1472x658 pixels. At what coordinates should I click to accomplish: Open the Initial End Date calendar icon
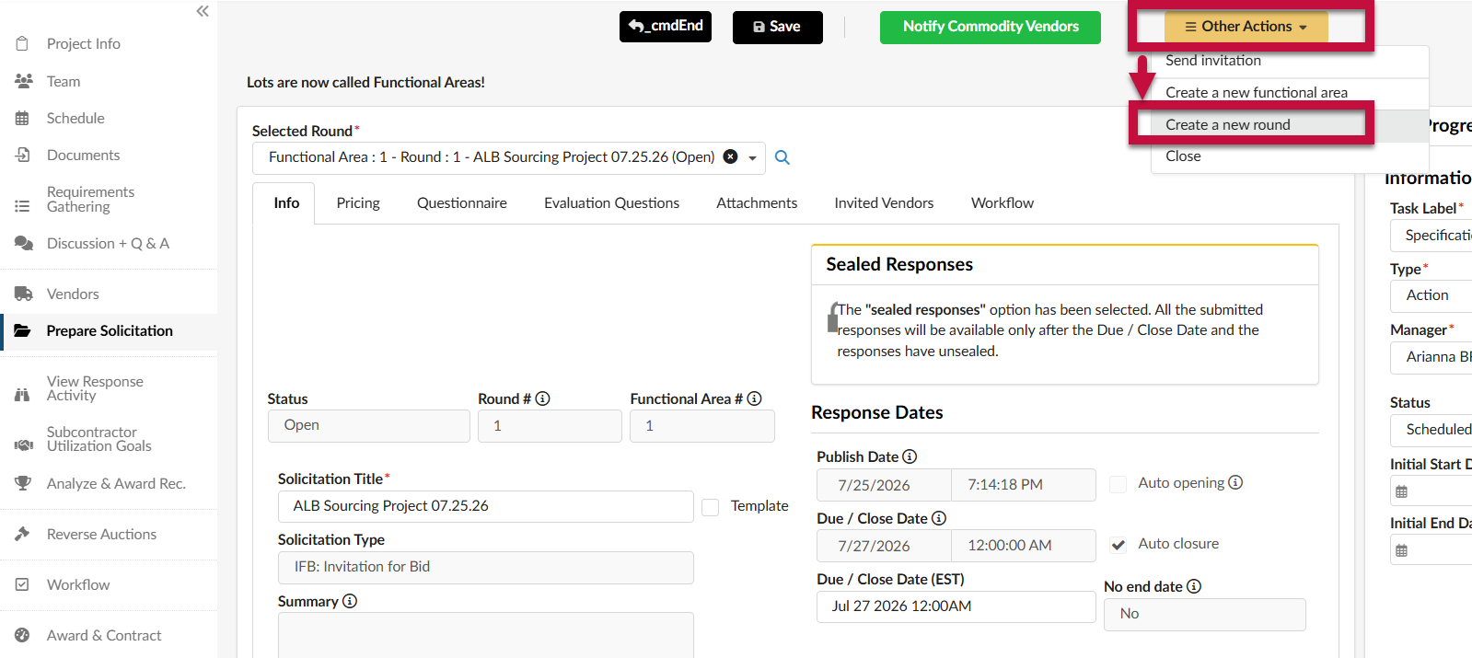1401,550
